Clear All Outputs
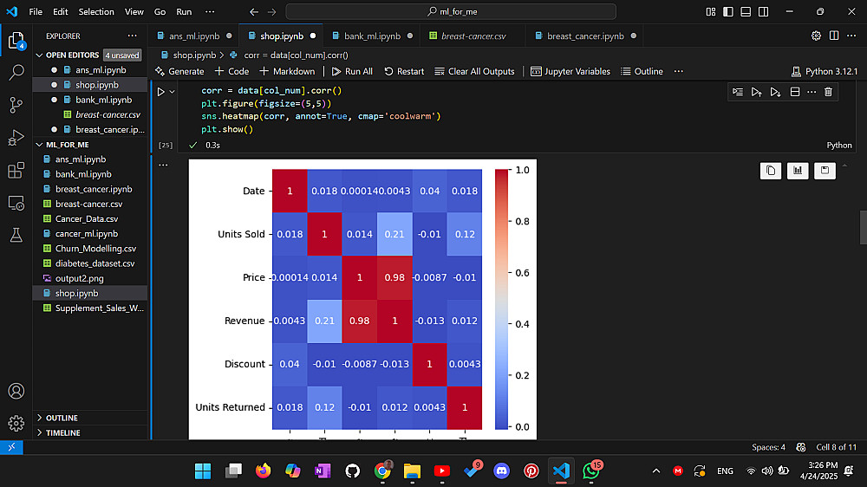This screenshot has width=867, height=487. 474,71
